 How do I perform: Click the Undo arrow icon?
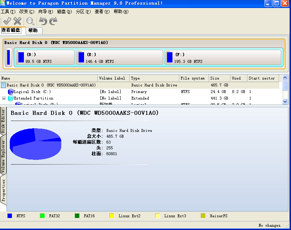point(43,21)
